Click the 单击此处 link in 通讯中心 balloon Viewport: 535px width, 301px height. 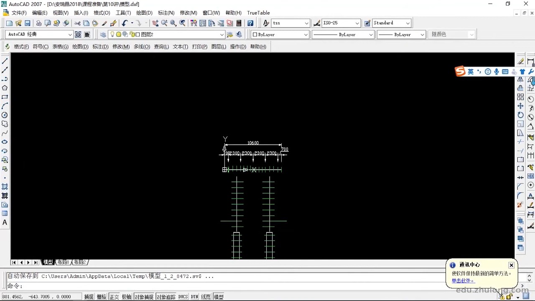click(x=463, y=281)
